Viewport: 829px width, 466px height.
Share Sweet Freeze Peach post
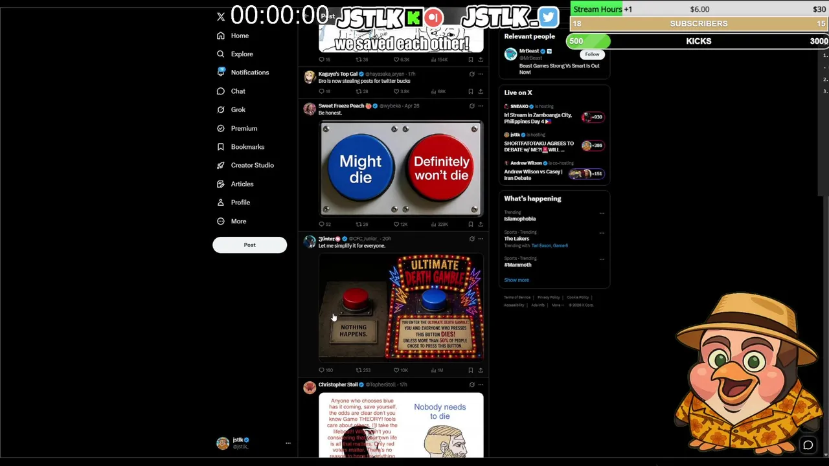pyautogui.click(x=481, y=224)
